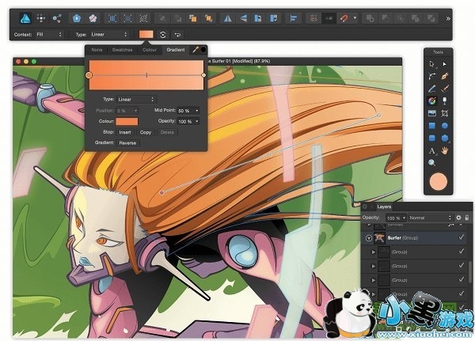Viewport: 475px width, 341px height.
Task: Select the Text tool in Tools panel
Action: pos(432,150)
